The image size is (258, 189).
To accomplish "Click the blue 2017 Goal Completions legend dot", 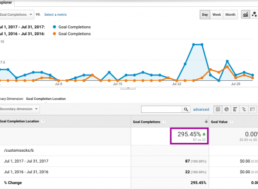I will (x=54, y=27).
